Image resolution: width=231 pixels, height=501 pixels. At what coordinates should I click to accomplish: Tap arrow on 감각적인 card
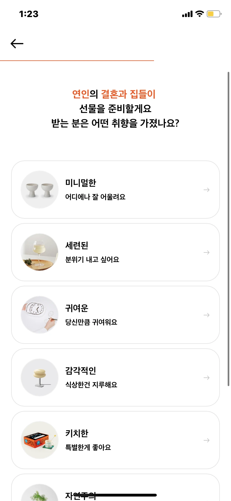pos(206,378)
